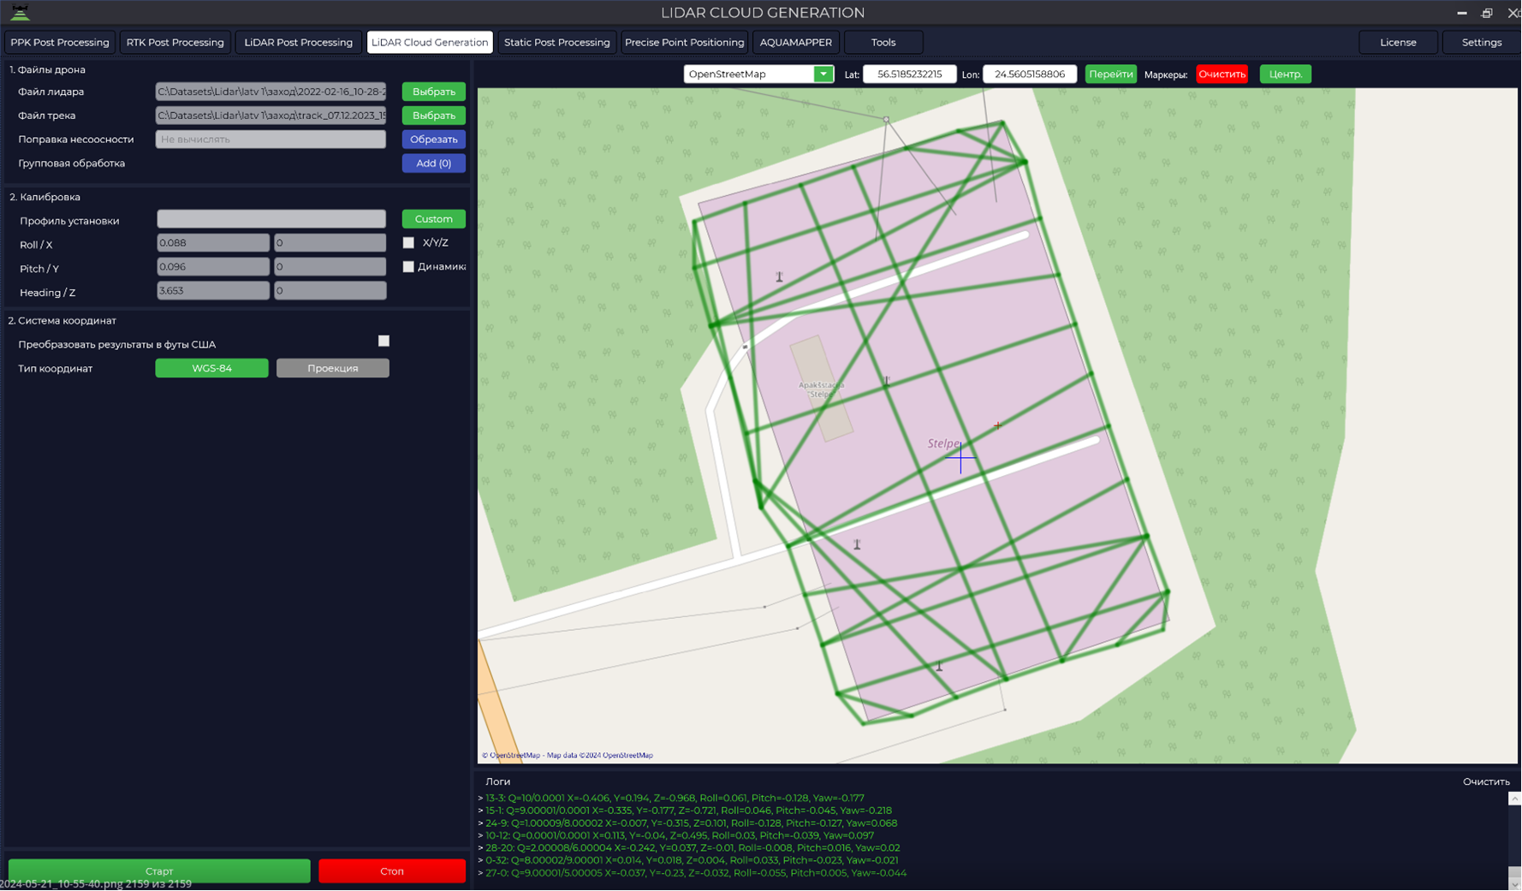The image size is (1522, 891).
Task: Select WGS-84 coordinate type
Action: click(211, 368)
